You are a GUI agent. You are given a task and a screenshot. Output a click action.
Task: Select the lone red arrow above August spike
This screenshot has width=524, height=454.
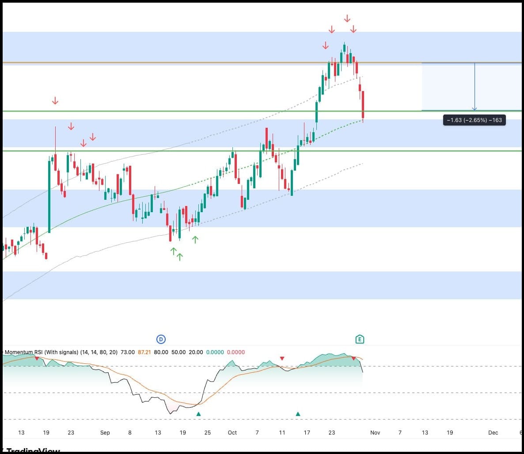[x=55, y=101]
